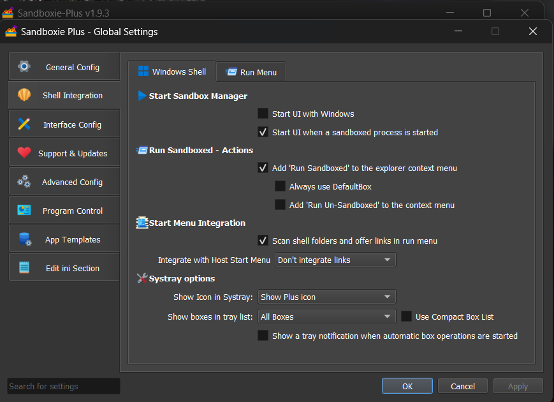Image resolution: width=554 pixels, height=402 pixels.
Task: Toggle Always use DefaultBox checkbox
Action: 280,186
